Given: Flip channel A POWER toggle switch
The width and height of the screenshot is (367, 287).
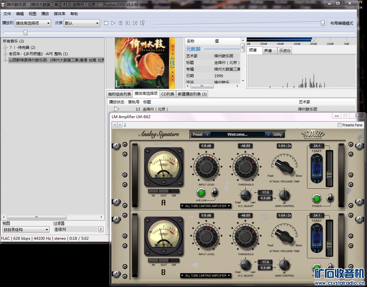Looking at the screenshot, I should click(330, 198).
